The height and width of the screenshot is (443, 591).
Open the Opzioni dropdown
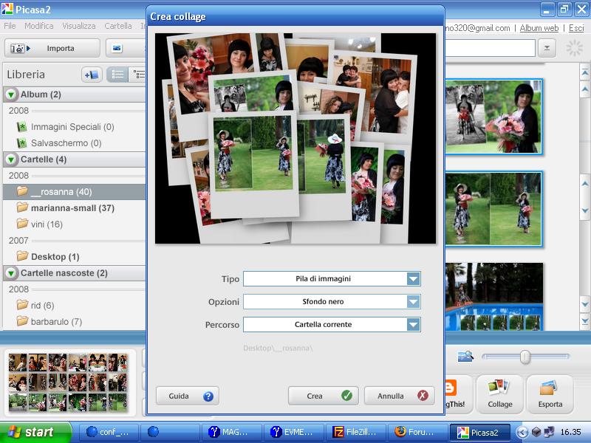pyautogui.click(x=332, y=302)
